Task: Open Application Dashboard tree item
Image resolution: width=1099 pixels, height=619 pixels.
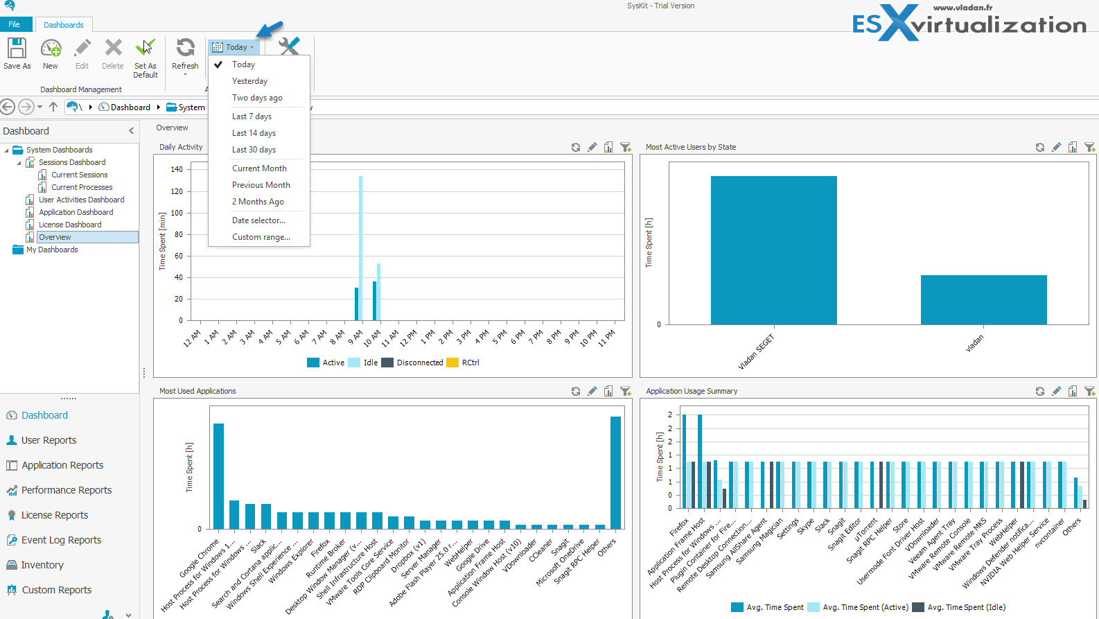Action: pyautogui.click(x=76, y=212)
